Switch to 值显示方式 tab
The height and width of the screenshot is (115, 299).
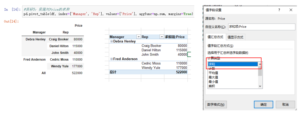236,37
